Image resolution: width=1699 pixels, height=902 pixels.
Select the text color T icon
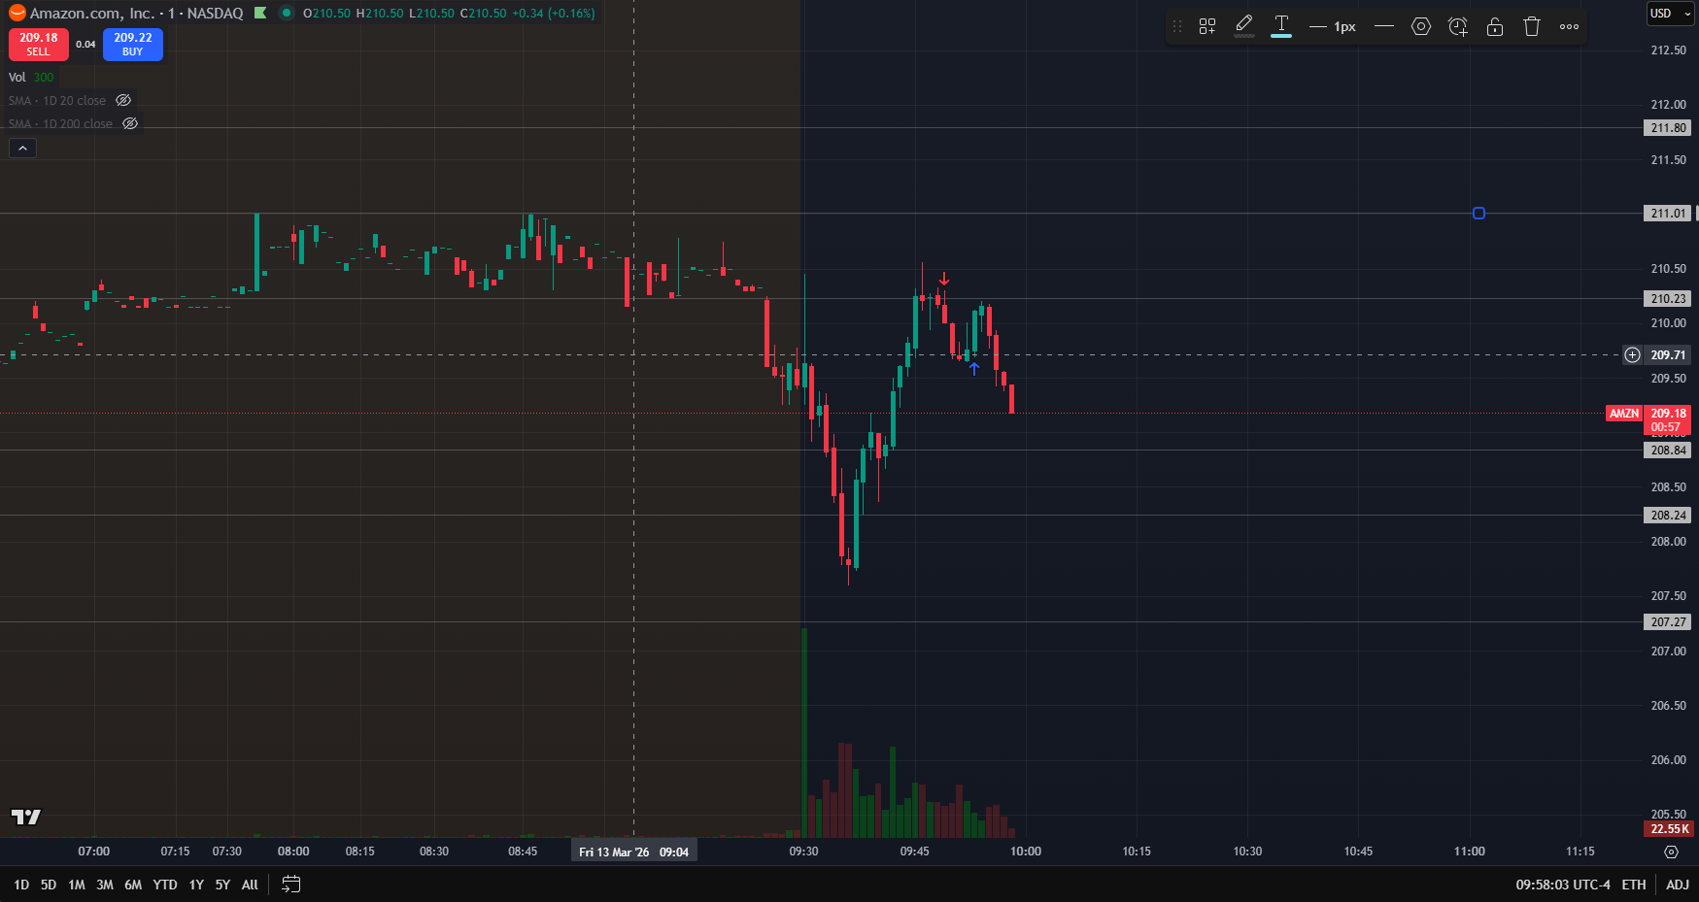(1281, 25)
